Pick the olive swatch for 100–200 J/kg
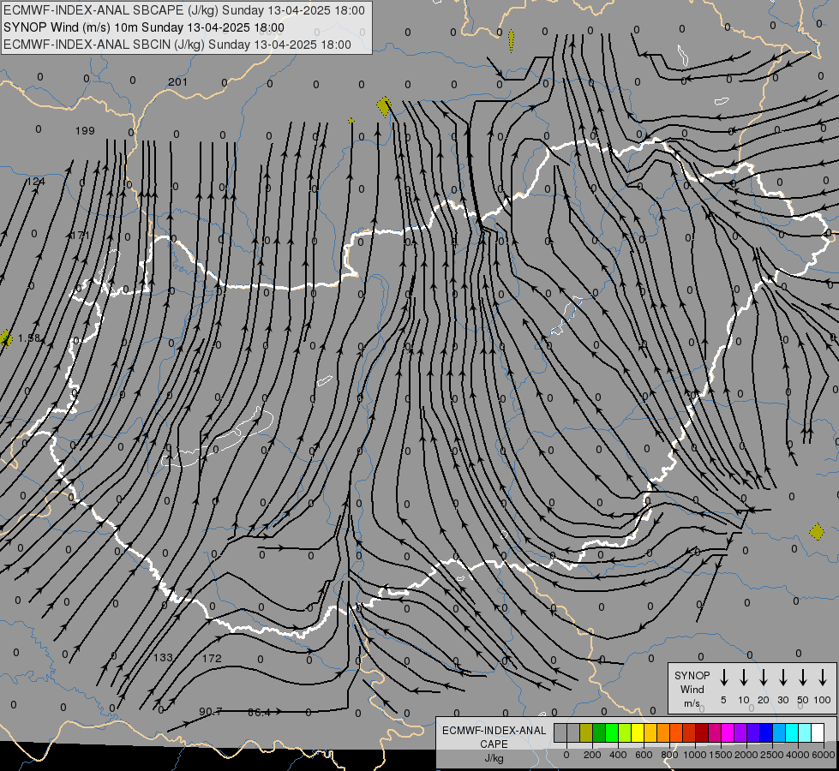839x771 pixels. [x=586, y=732]
